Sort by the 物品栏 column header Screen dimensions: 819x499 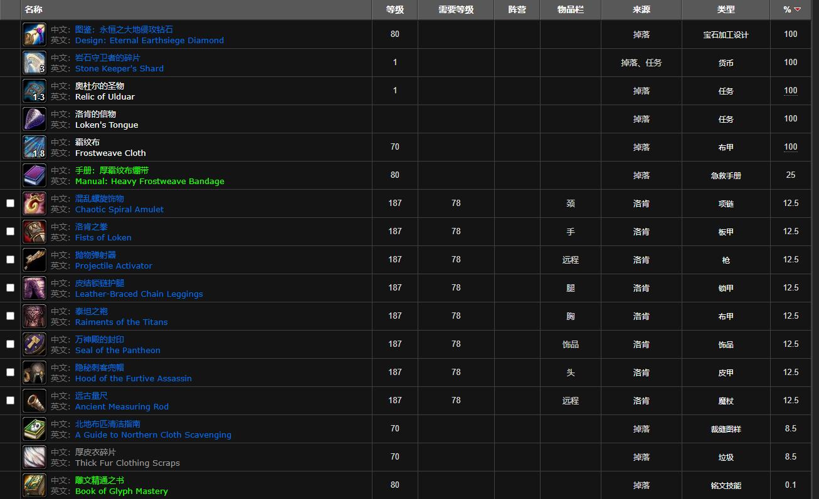click(x=571, y=9)
